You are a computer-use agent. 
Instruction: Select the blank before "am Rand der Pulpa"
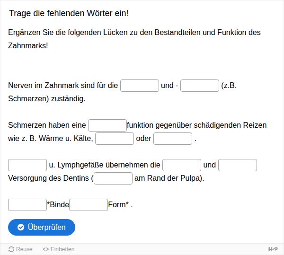pos(113,178)
